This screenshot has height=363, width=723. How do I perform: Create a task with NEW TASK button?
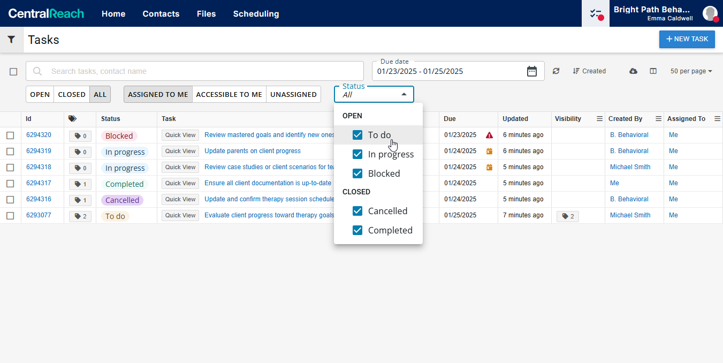687,39
